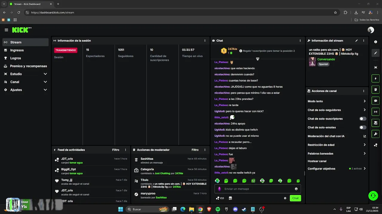Open the Modo lento options
Screen dimensions: 382x214
click(x=337, y=101)
